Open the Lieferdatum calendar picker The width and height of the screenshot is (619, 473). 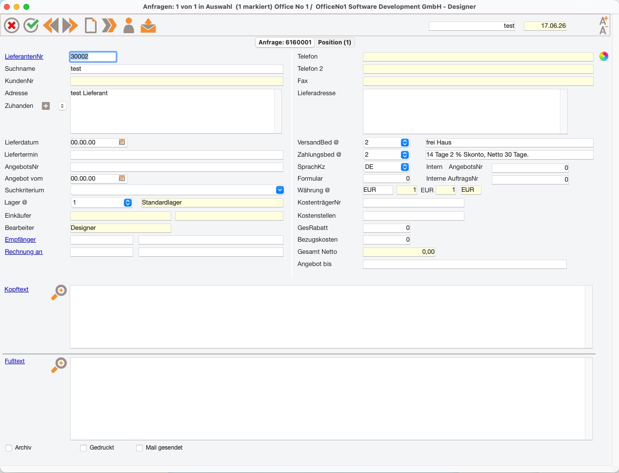point(122,143)
